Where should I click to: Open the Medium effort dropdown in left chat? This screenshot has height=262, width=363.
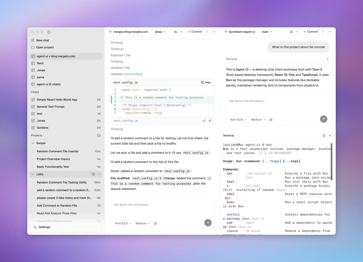[x=143, y=224]
